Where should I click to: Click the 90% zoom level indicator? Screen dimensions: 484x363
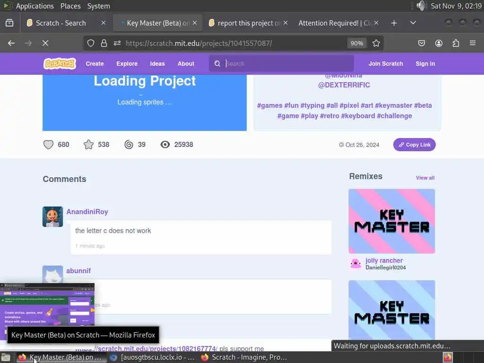[357, 43]
